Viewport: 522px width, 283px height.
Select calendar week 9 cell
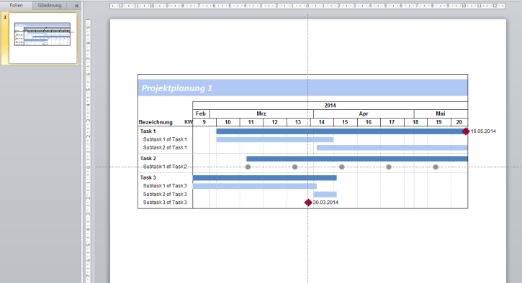pos(204,122)
